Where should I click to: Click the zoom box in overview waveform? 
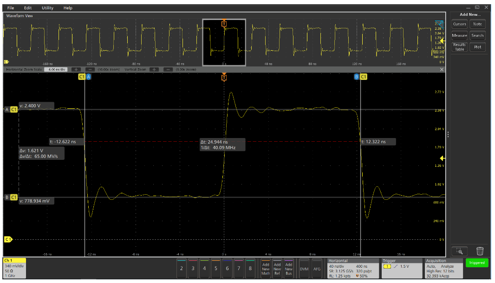click(224, 43)
